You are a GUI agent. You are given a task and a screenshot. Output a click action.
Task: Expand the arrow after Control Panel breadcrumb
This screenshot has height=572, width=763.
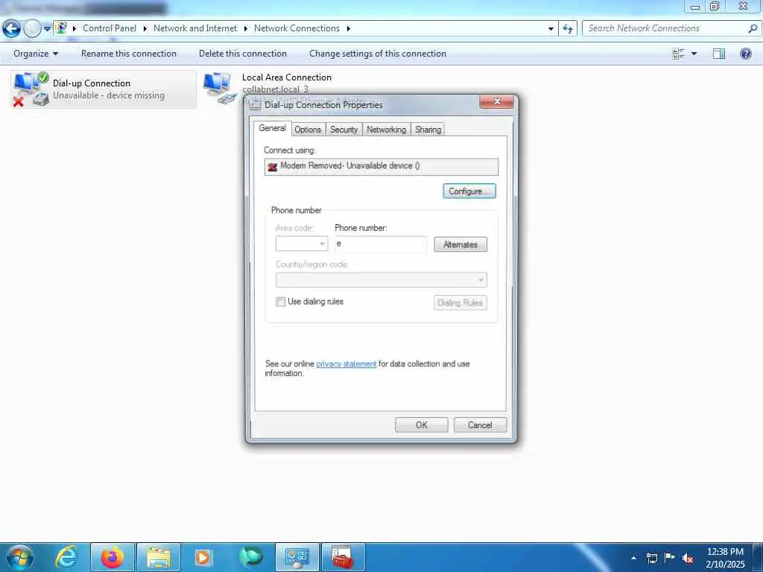click(x=145, y=29)
